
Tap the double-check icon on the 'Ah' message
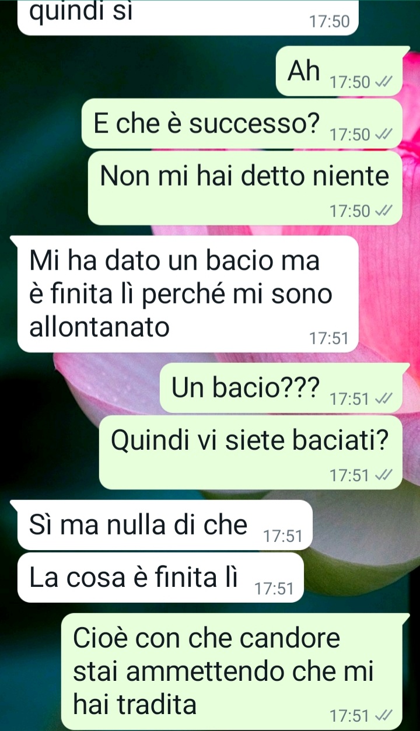click(383, 82)
